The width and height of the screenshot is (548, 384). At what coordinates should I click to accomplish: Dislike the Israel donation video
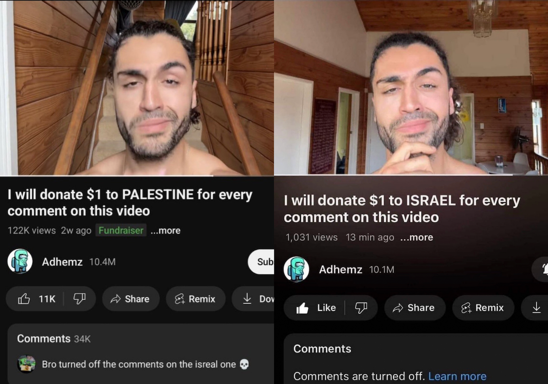point(361,308)
